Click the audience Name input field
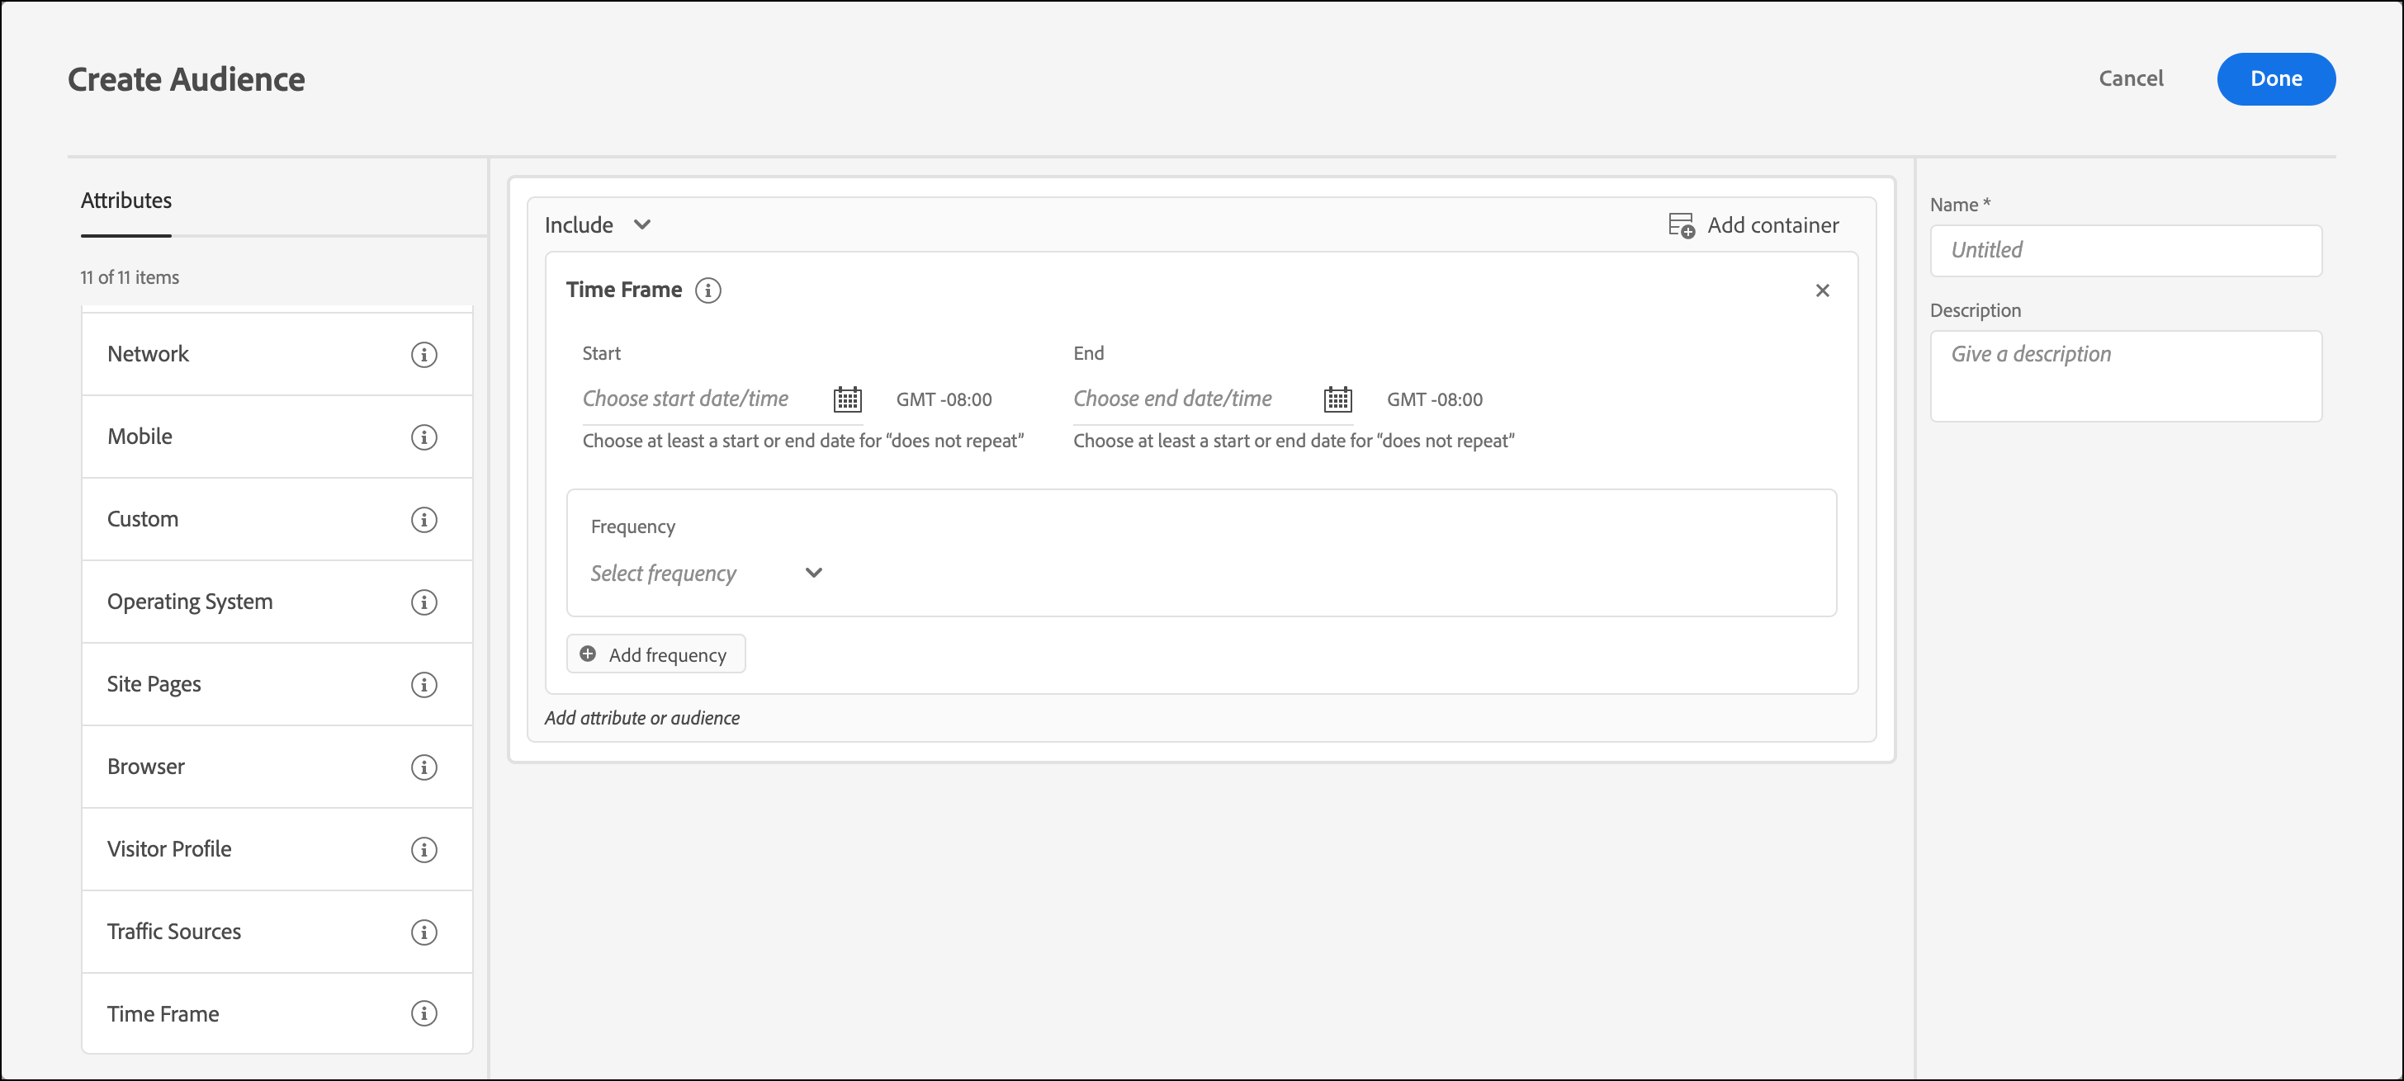Screen dimensions: 2404x1081 click(x=2125, y=250)
